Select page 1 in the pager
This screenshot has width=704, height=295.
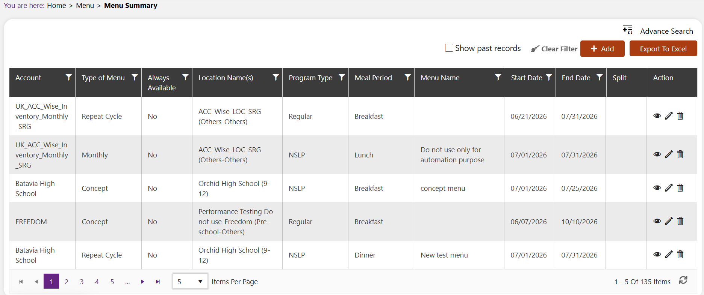click(51, 282)
